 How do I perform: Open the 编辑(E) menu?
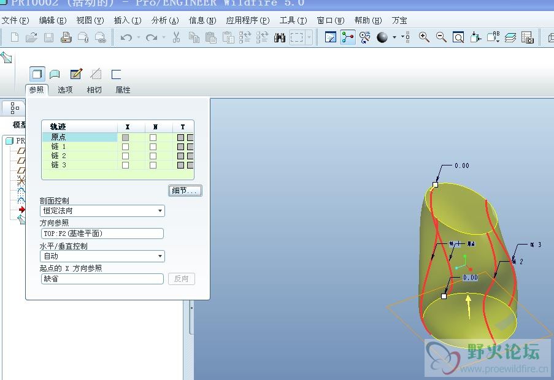[x=53, y=20]
